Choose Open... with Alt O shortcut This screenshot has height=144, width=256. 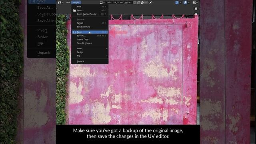click(x=90, y=10)
